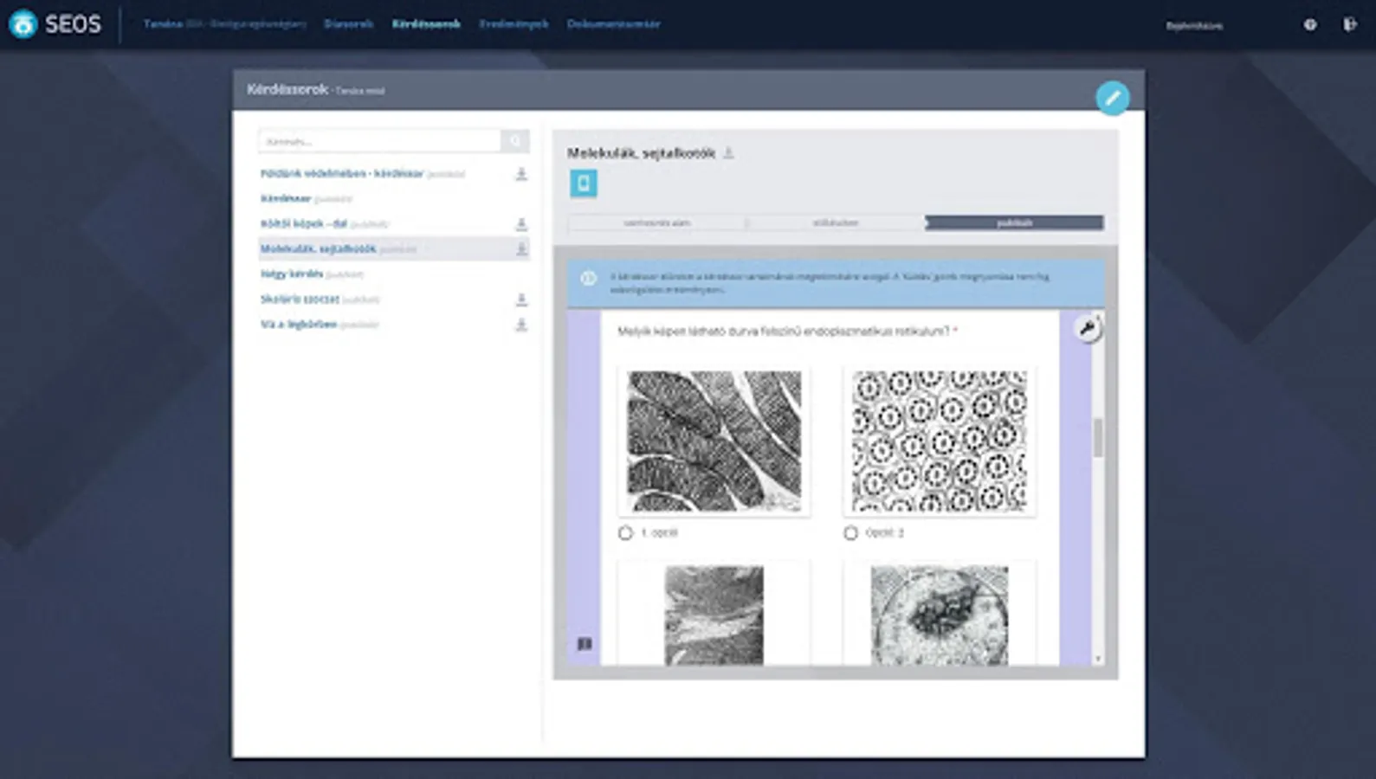Click the wrench settings icon in the preview
This screenshot has height=779, width=1376.
[x=1087, y=328]
